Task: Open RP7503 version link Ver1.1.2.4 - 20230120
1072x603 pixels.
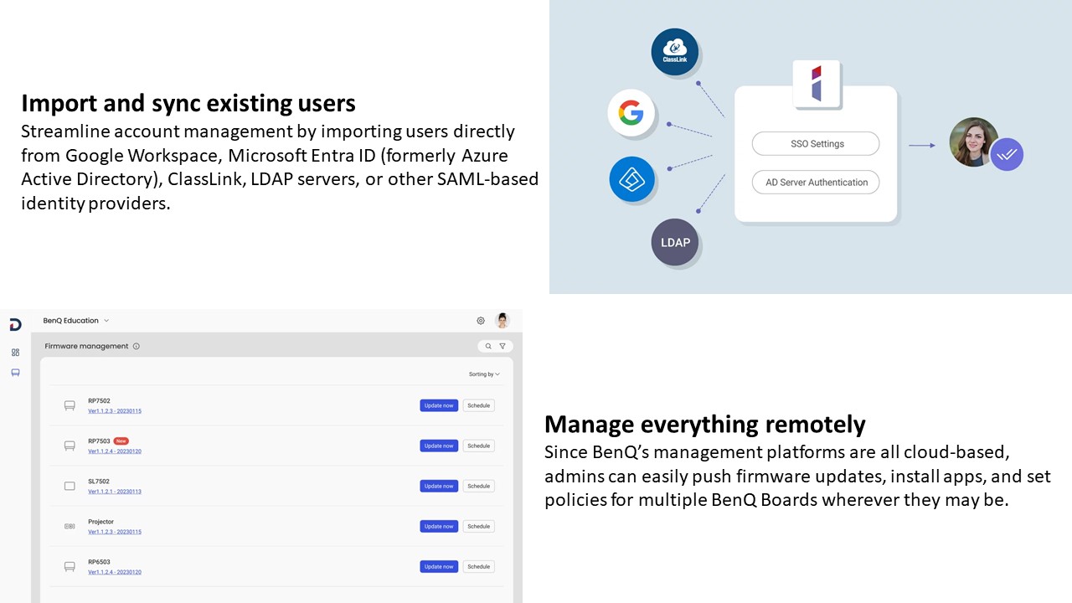Action: pos(115,451)
